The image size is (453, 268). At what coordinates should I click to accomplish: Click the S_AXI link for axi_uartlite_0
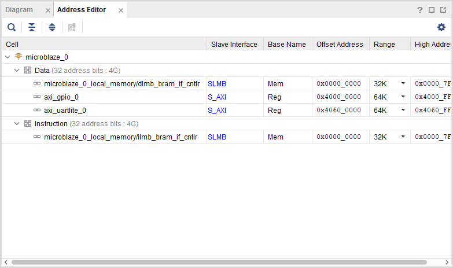[217, 111]
